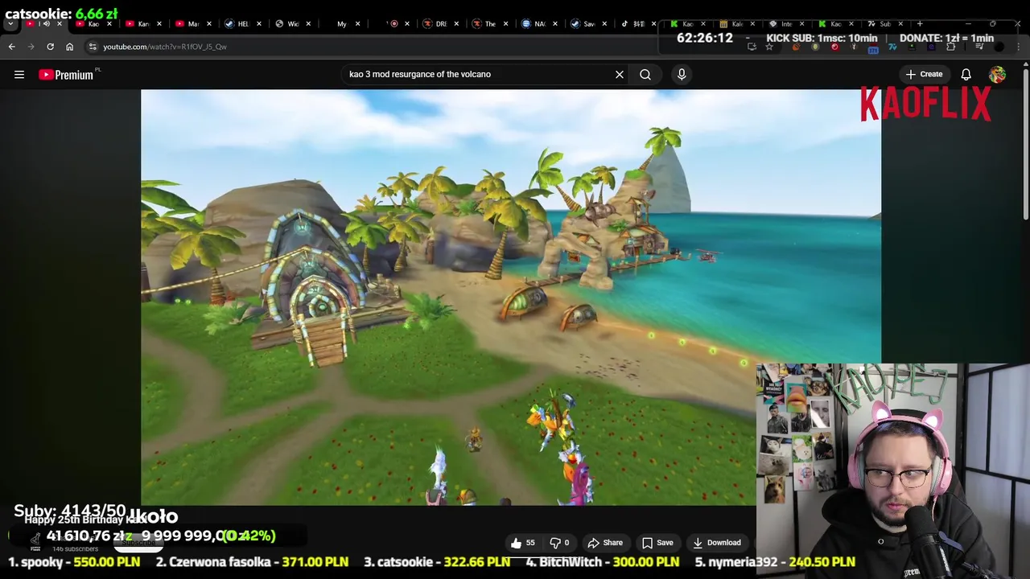Switch to the HEL tab
This screenshot has height=579, width=1030.
[x=241, y=24]
